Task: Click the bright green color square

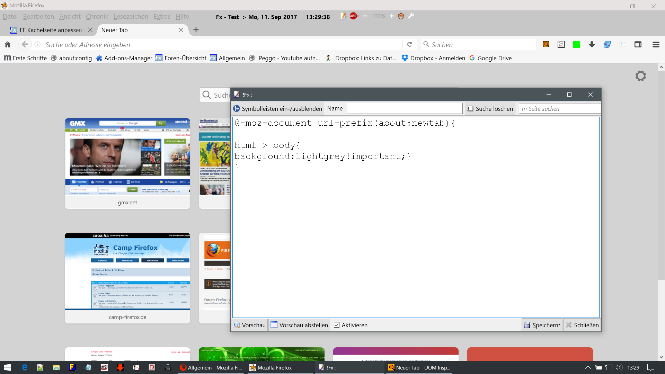Action: click(576, 44)
